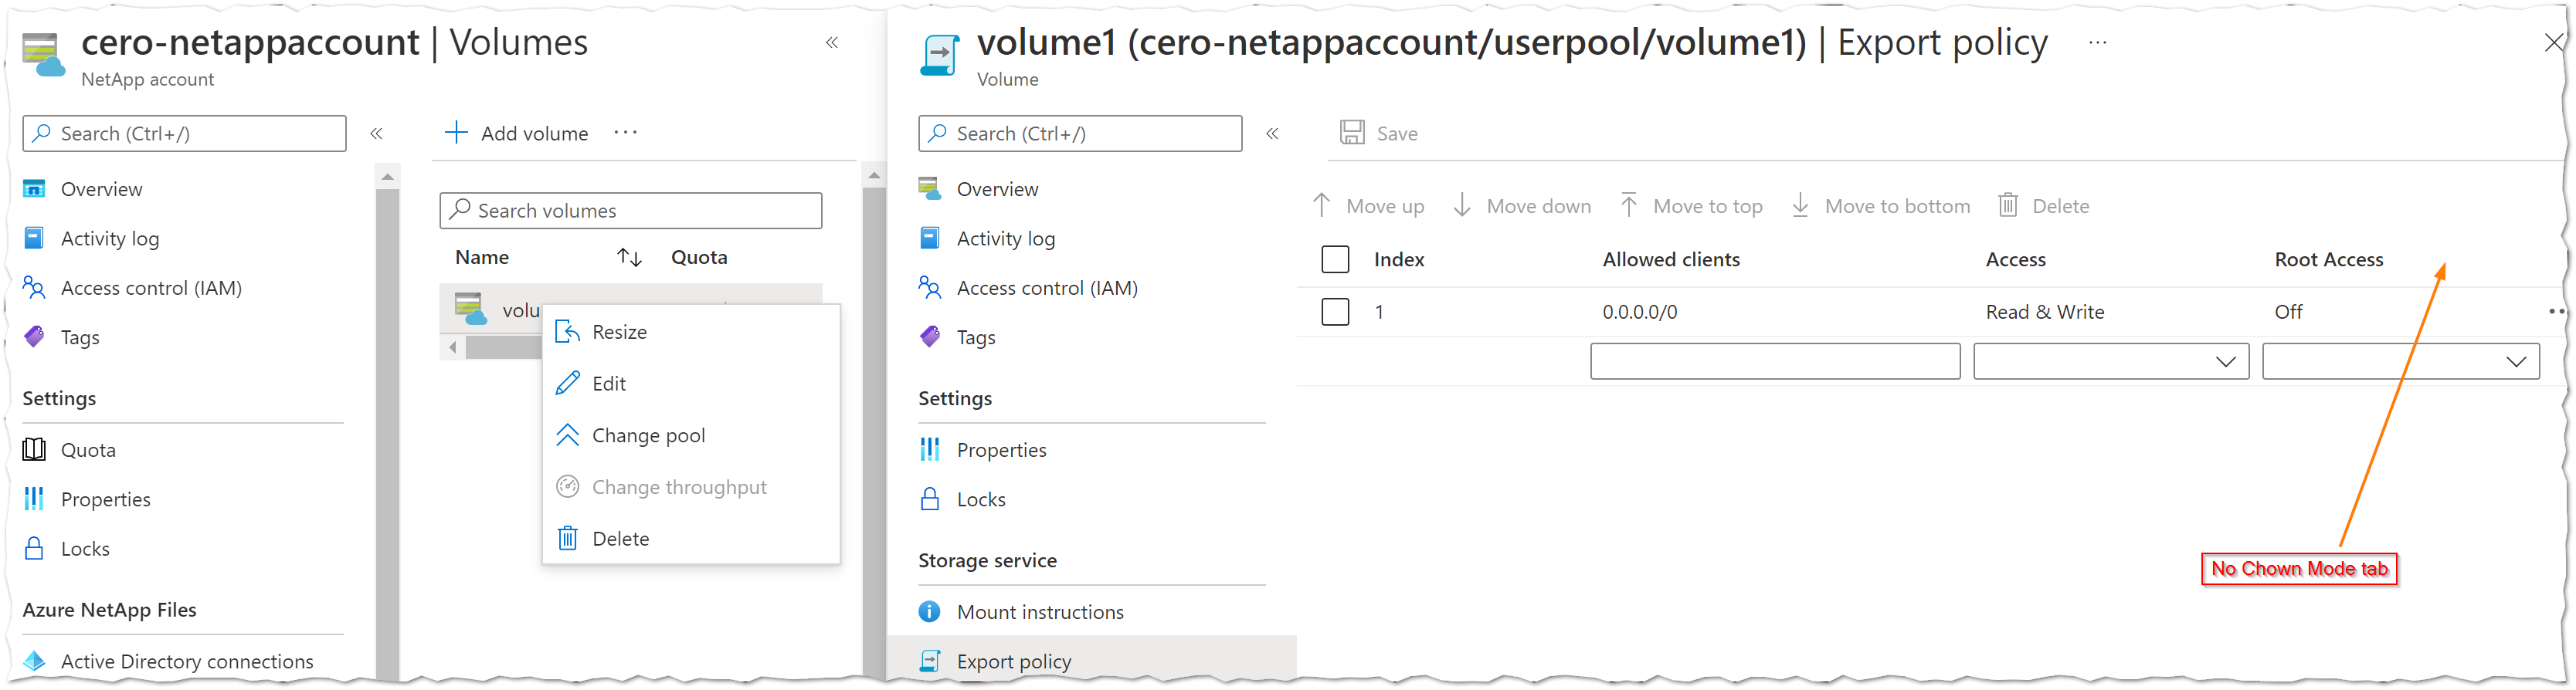Tick the checkbox for rule index 1
Image resolution: width=2576 pixels, height=690 pixels.
[x=1335, y=312]
